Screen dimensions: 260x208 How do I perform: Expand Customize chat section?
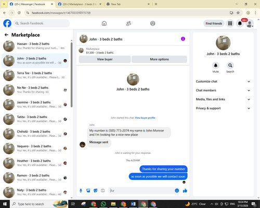(x=223, y=82)
